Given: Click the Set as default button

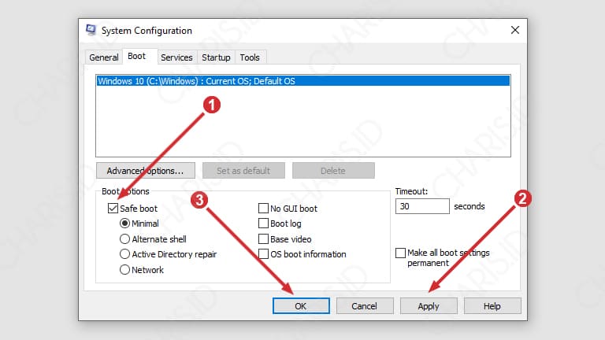Looking at the screenshot, I should (x=243, y=170).
